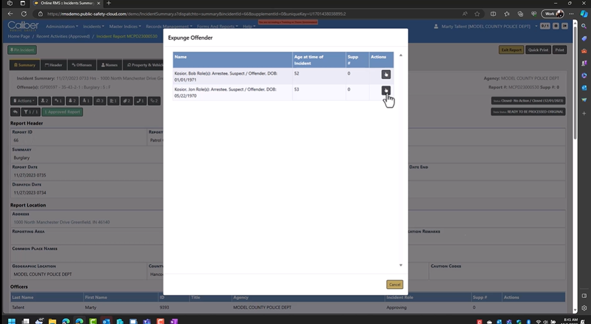Add page to favorites star icon

point(477,13)
